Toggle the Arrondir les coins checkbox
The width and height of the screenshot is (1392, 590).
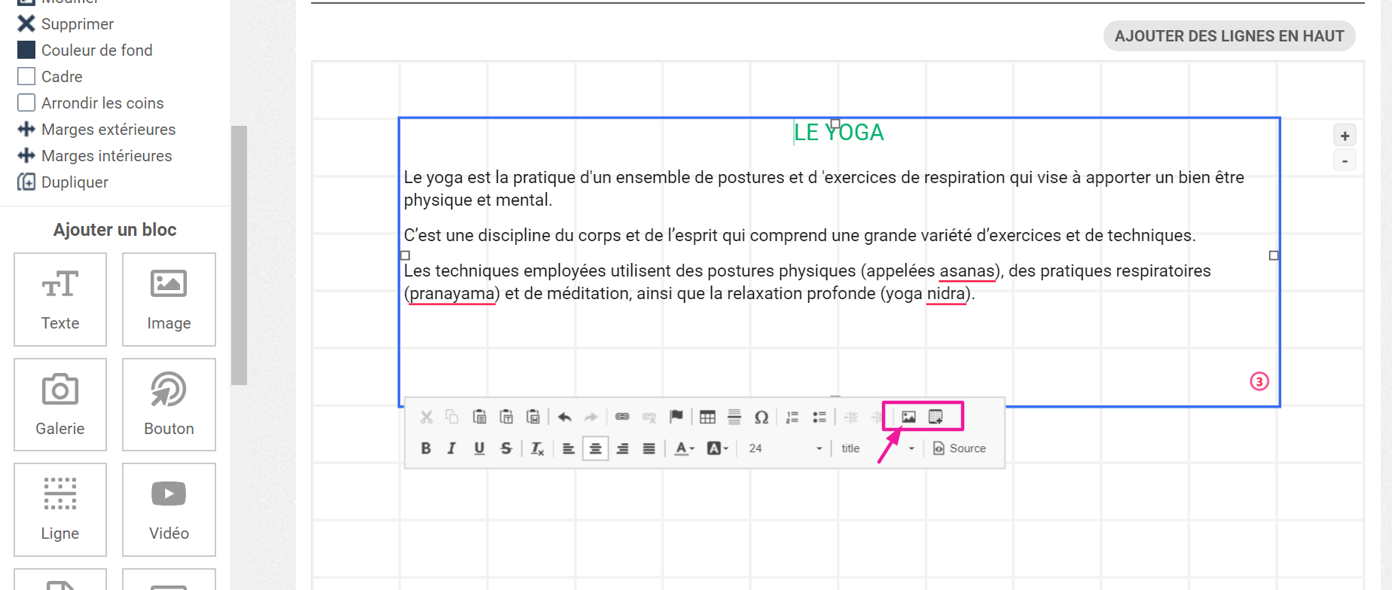point(26,103)
